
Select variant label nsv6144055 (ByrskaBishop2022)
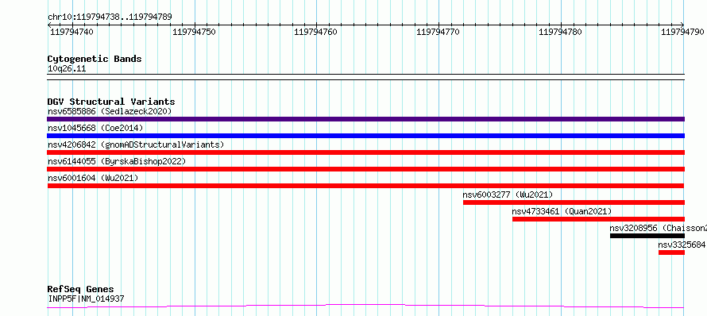[117, 161]
